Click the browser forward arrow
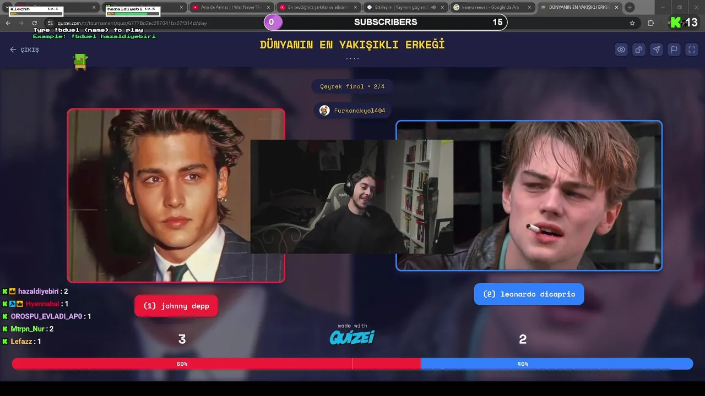This screenshot has width=705, height=396. (x=21, y=23)
